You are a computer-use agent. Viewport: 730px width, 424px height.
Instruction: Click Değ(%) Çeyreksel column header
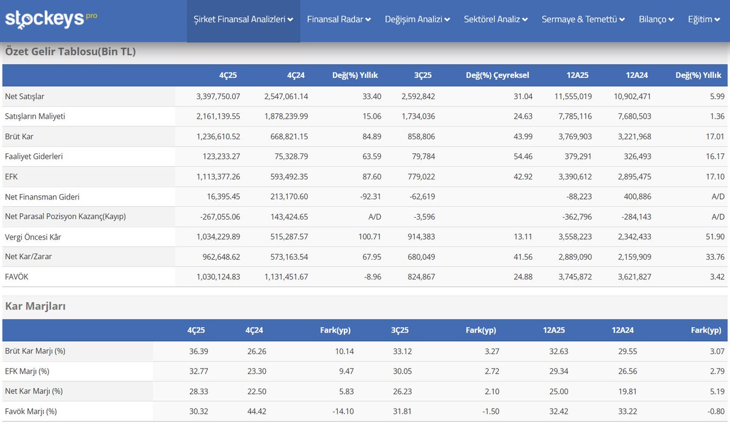pyautogui.click(x=497, y=75)
